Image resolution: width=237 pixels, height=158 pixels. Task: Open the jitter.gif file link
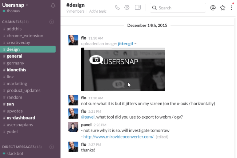(x=125, y=44)
